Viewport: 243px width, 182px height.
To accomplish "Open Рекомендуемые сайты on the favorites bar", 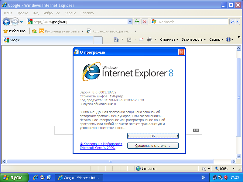I will [61, 31].
